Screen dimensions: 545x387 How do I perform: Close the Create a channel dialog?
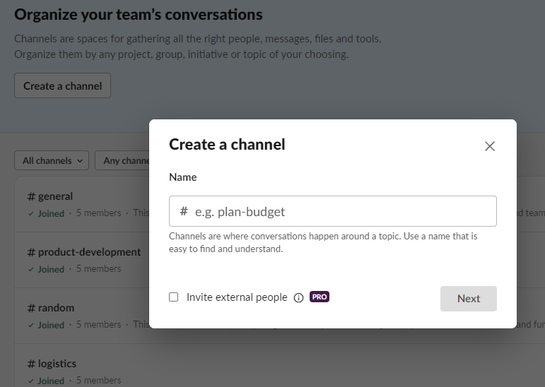490,146
